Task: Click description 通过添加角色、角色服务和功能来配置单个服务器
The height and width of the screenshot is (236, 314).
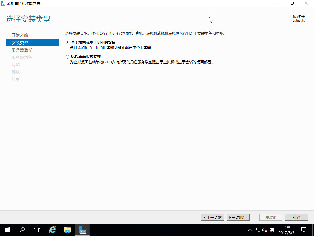Action: click(111, 48)
